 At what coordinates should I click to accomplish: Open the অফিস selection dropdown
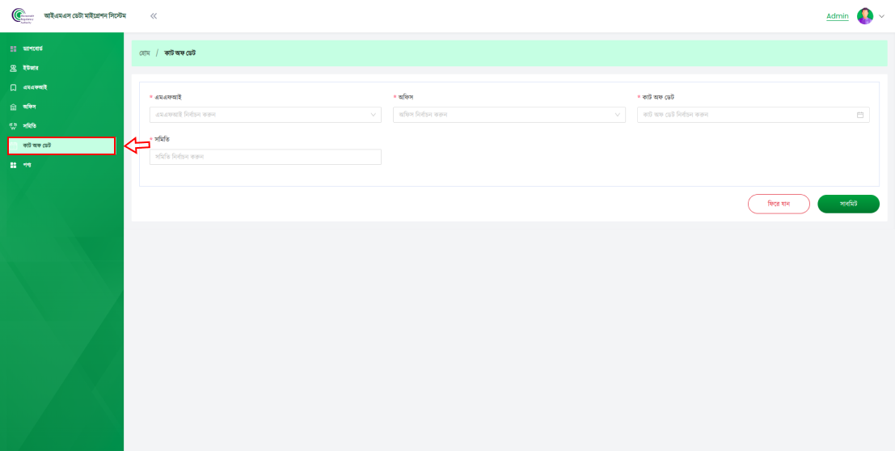[509, 115]
